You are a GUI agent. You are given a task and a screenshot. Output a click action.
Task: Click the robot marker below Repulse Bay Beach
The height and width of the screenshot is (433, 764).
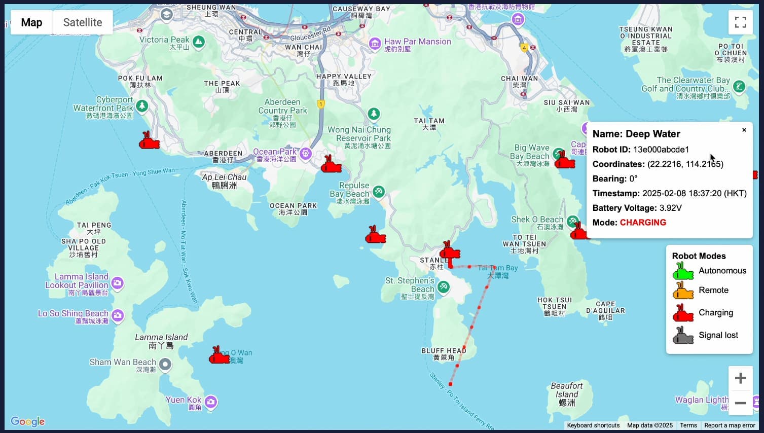tap(375, 235)
